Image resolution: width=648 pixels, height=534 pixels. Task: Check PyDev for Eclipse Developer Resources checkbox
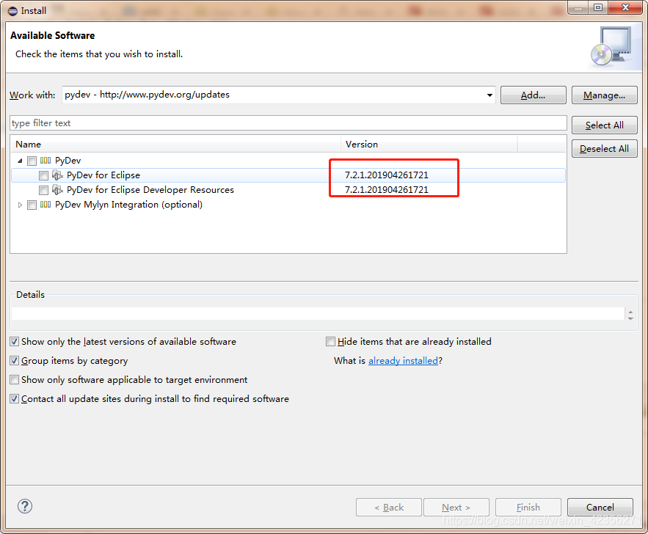[x=43, y=191]
